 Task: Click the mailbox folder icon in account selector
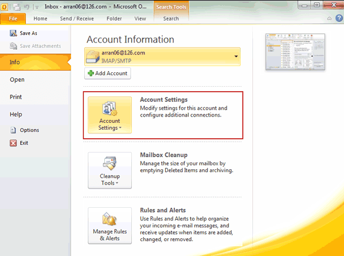(x=92, y=57)
